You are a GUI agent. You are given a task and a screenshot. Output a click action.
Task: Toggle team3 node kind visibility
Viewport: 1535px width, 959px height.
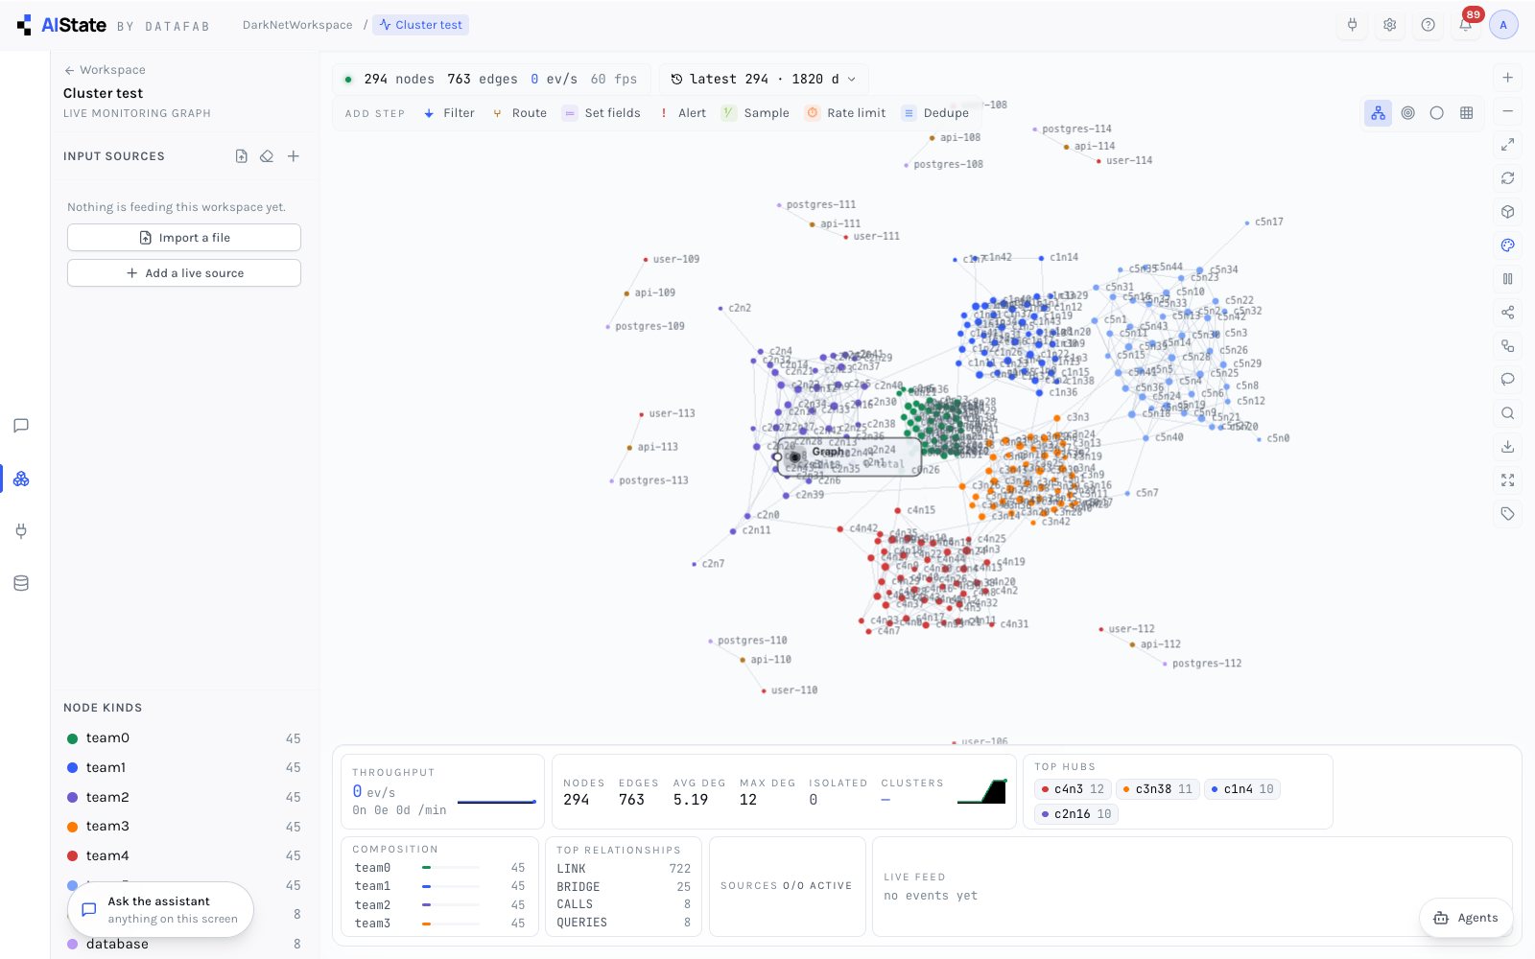(183, 827)
